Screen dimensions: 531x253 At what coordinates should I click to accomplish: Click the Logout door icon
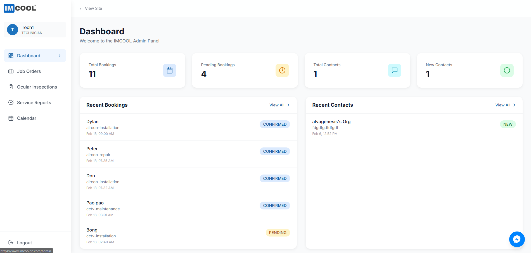(x=11, y=243)
